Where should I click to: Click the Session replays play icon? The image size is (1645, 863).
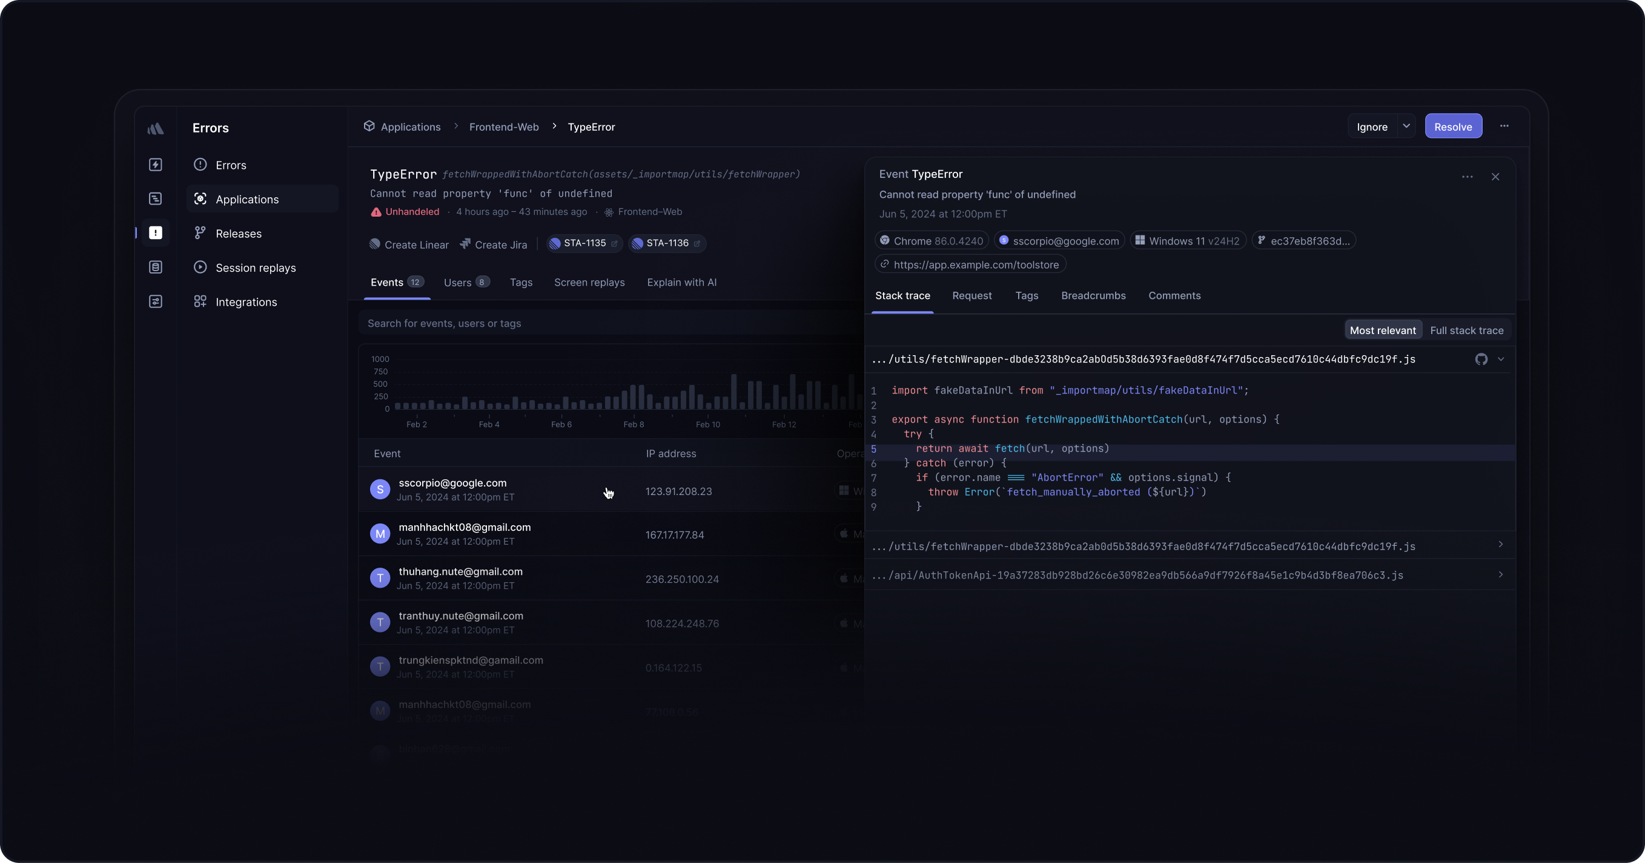[200, 267]
